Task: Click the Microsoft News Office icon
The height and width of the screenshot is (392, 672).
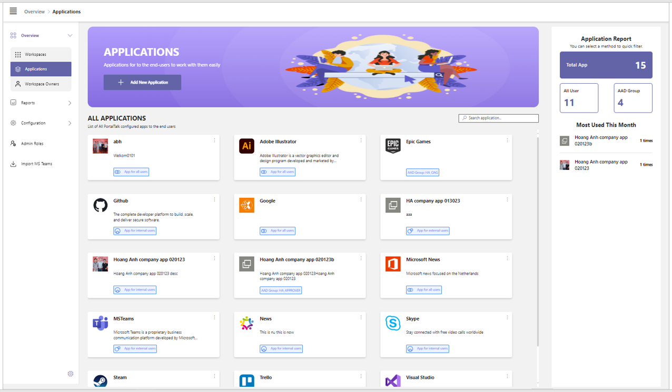Action: pos(393,264)
